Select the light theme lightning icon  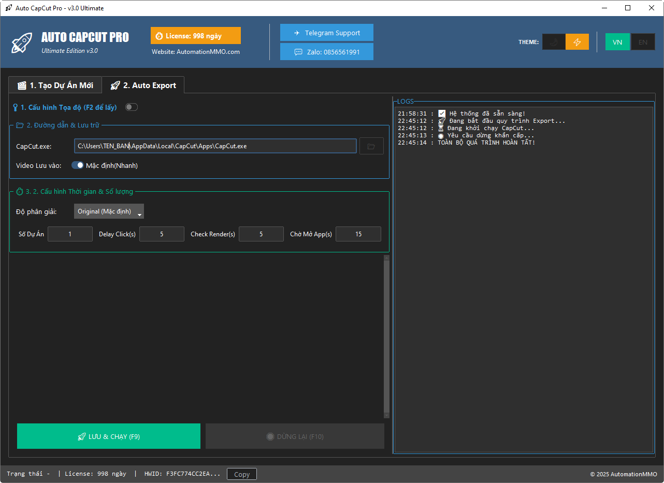coord(577,42)
